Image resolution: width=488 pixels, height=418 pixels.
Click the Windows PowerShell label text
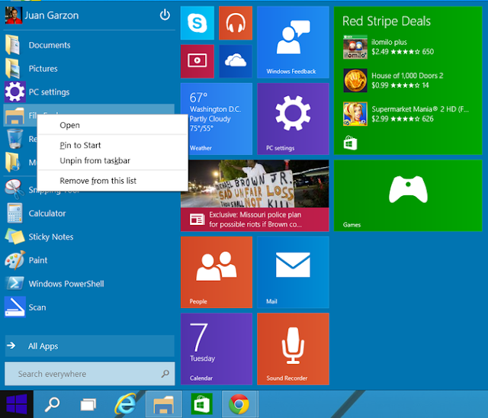click(66, 284)
